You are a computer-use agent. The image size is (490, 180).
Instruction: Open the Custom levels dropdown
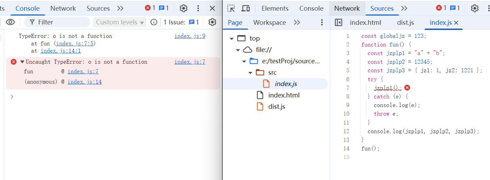pos(120,22)
